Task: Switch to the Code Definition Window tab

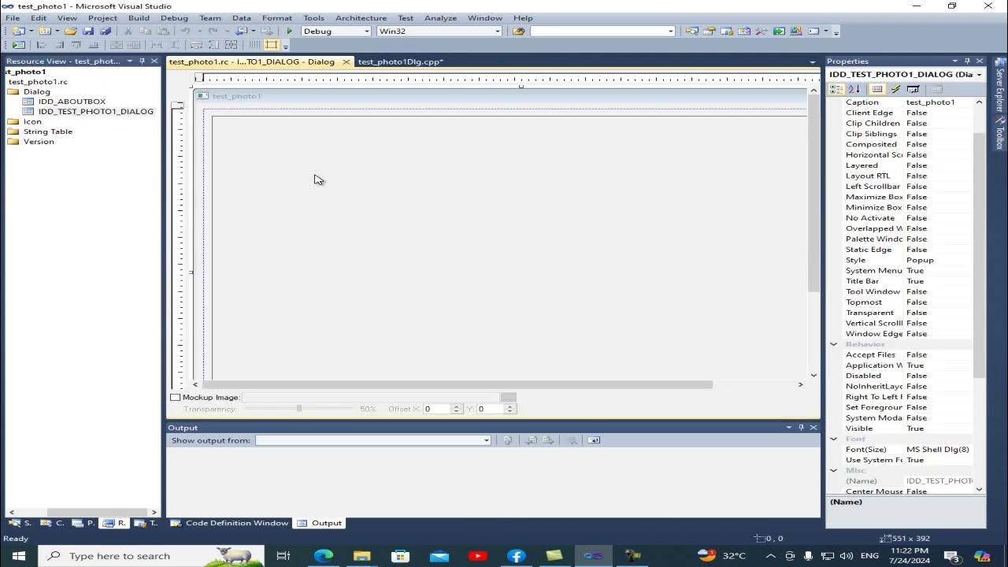Action: coord(229,523)
